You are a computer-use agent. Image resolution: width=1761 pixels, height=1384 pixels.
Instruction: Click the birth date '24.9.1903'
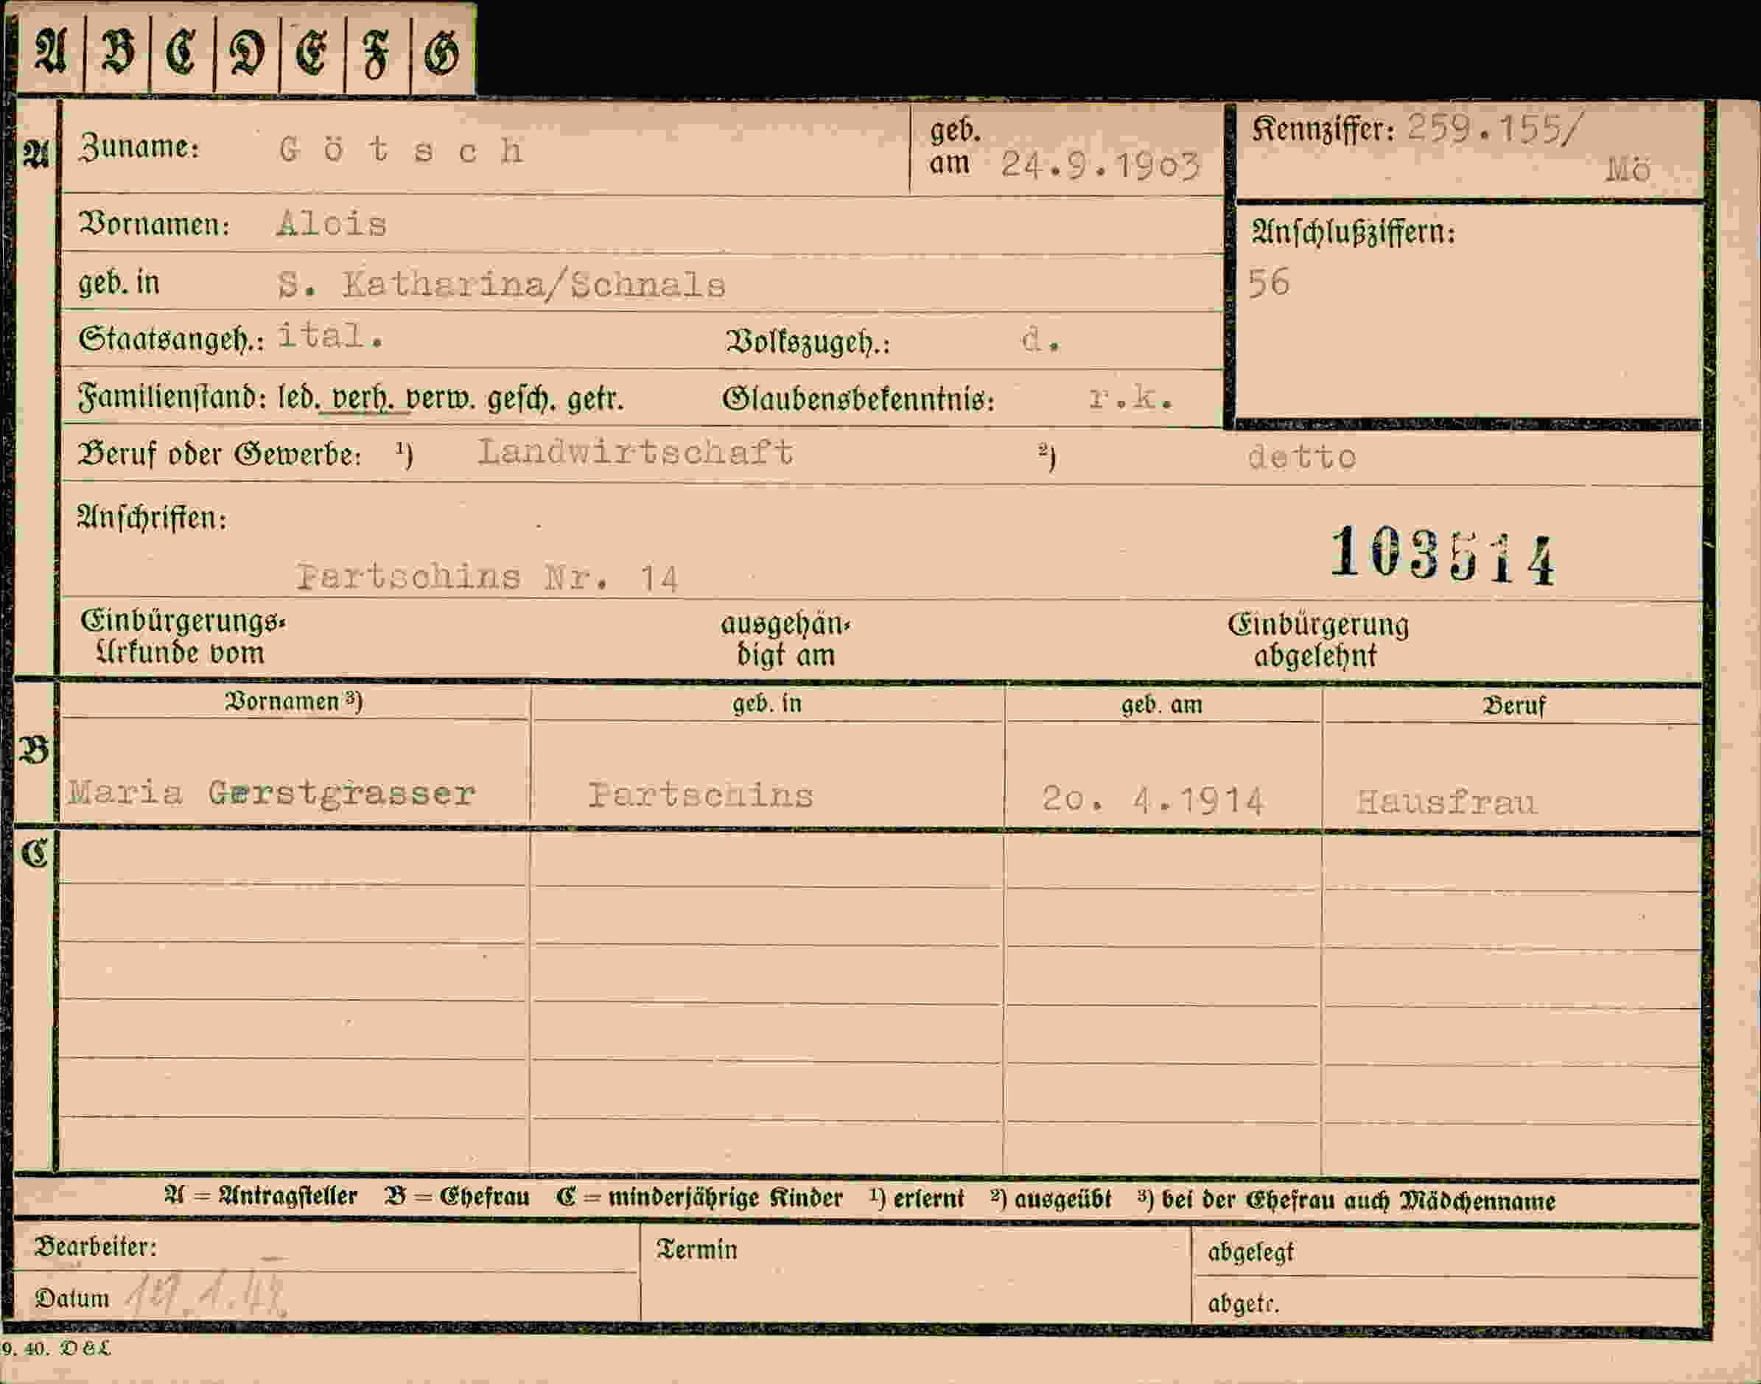click(x=1099, y=165)
